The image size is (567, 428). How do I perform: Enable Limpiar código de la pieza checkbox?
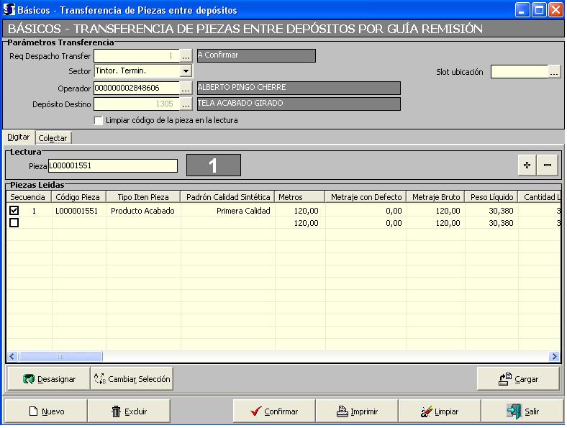coord(99,120)
